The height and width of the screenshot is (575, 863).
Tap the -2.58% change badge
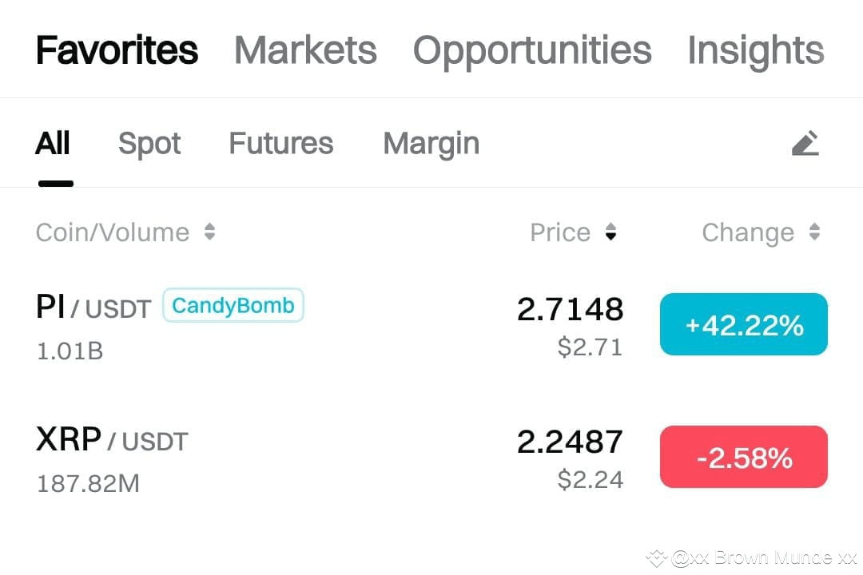[744, 457]
